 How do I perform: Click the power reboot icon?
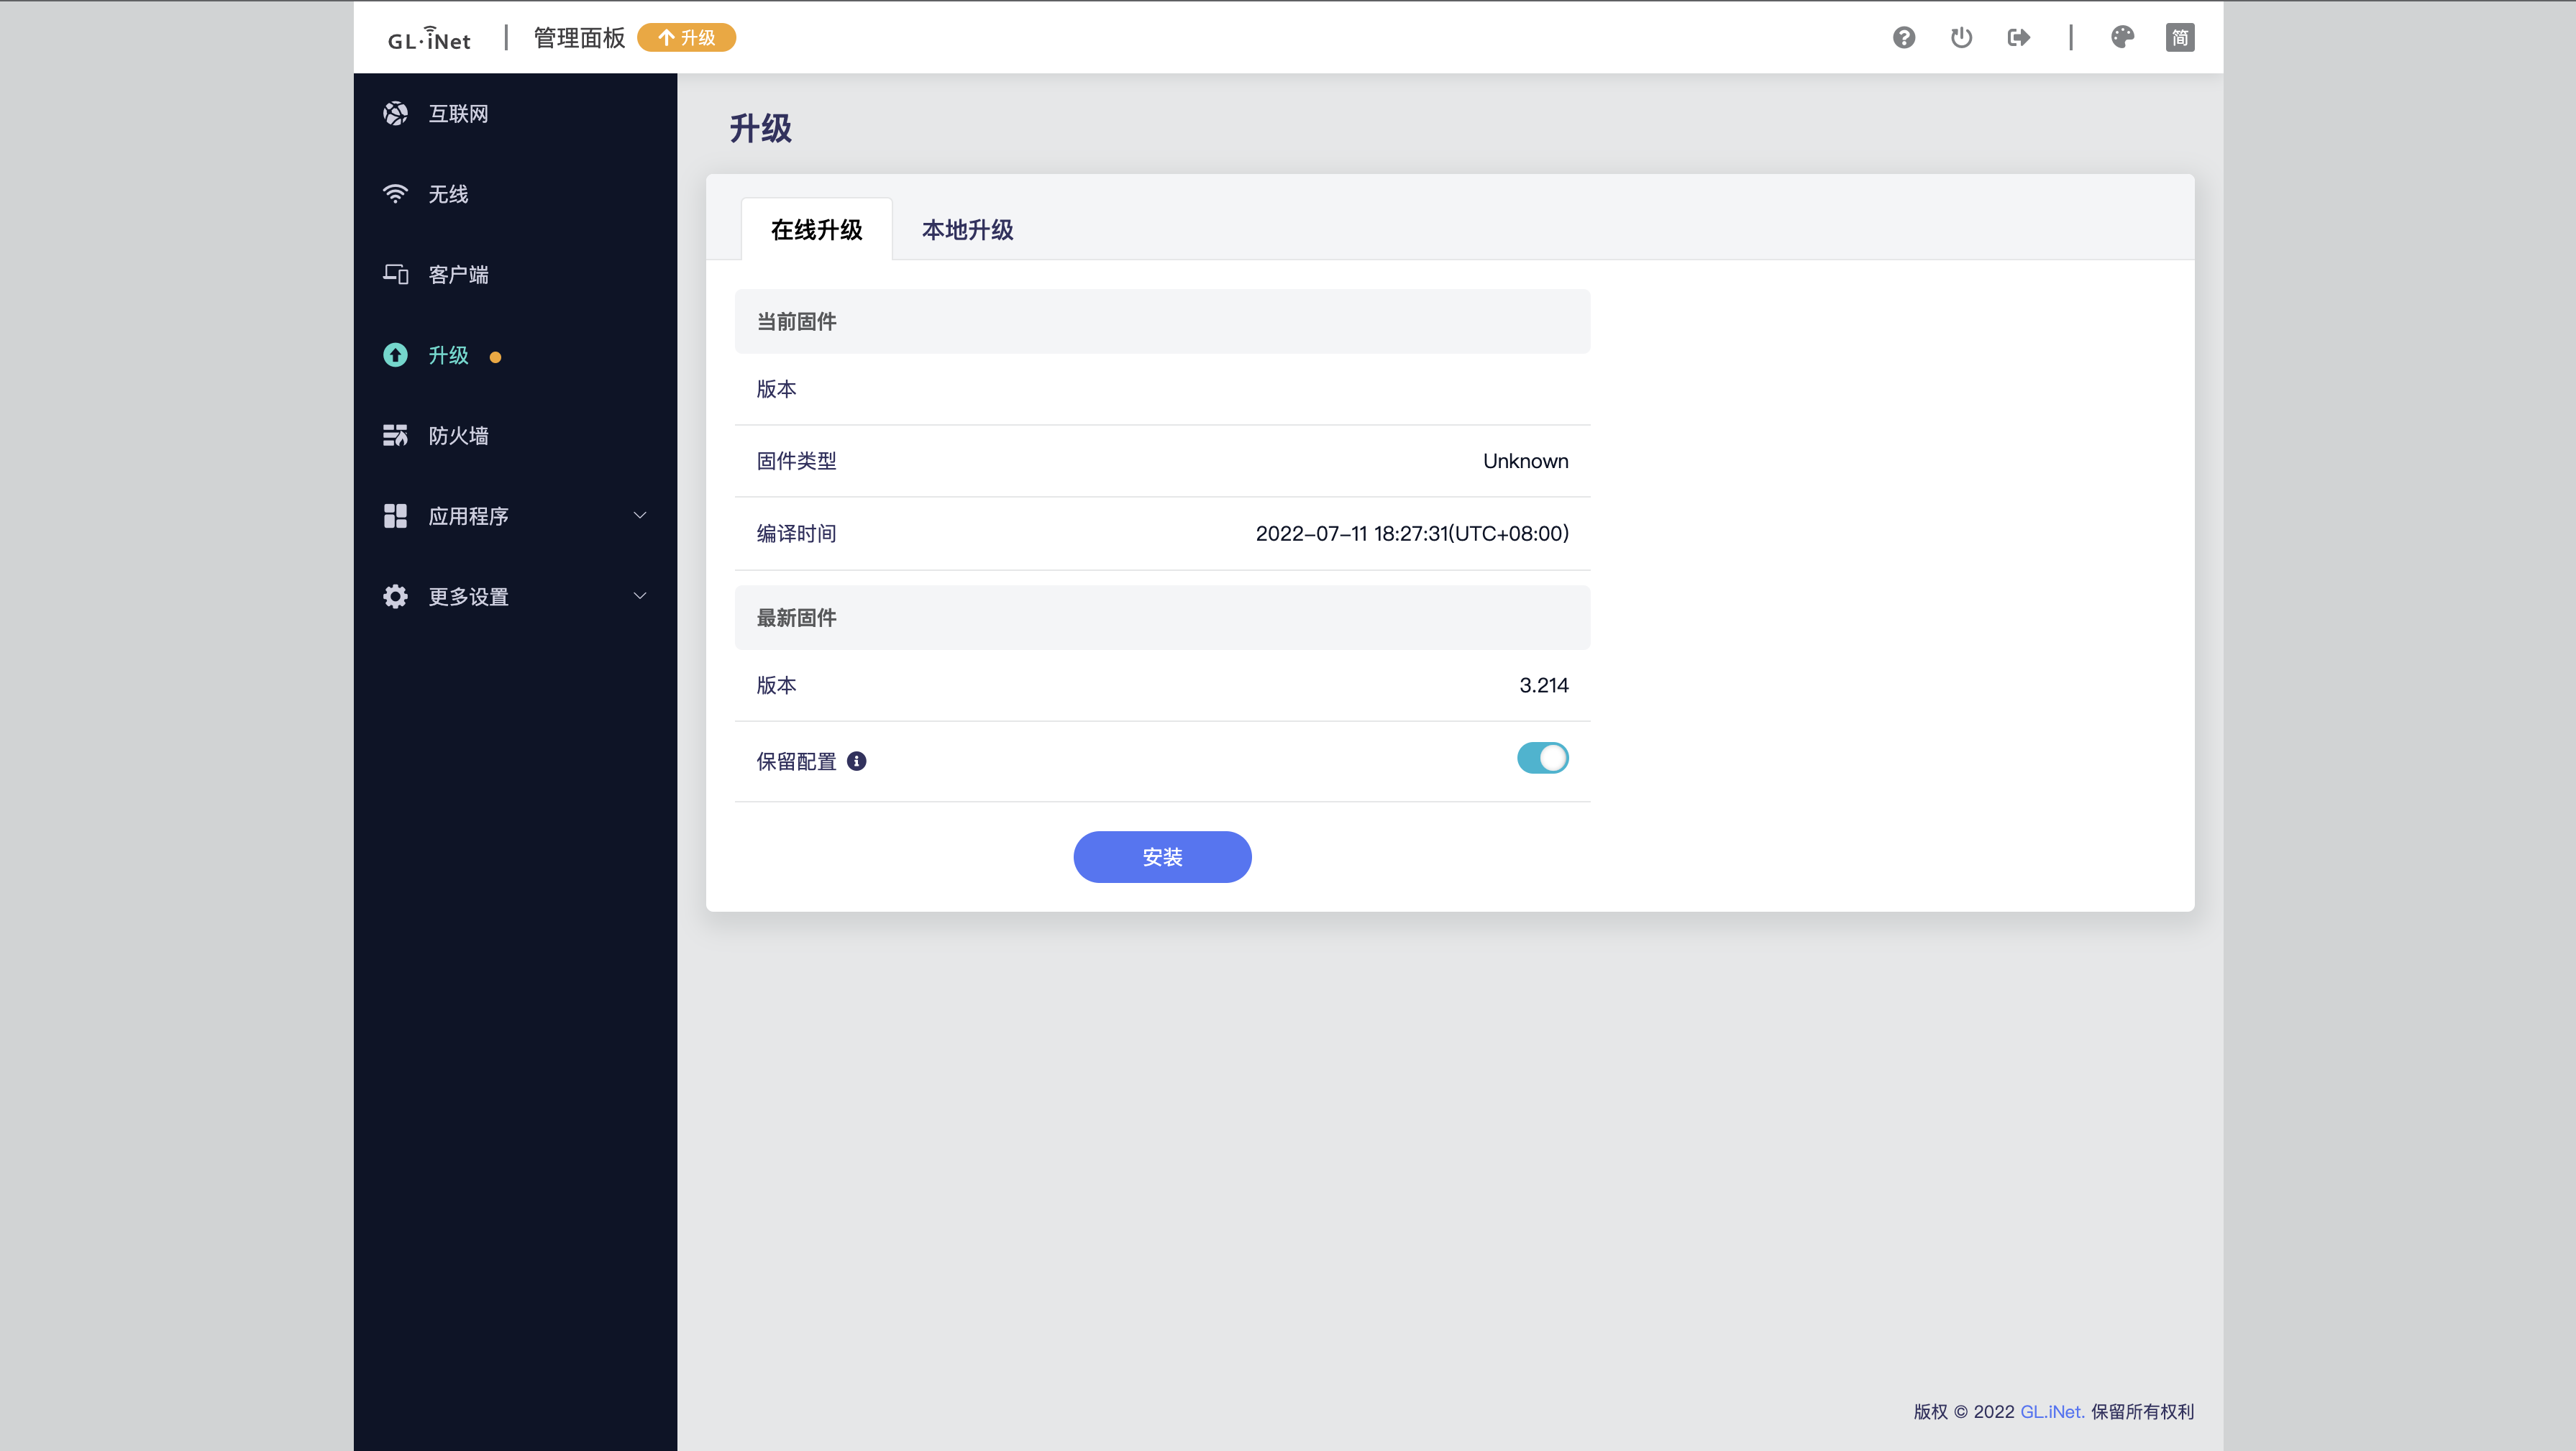[x=1961, y=38]
